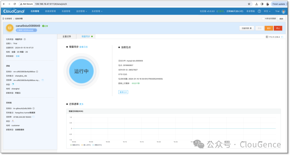
Task: Open the 机器管理 menu item
Action: click(x=66, y=11)
